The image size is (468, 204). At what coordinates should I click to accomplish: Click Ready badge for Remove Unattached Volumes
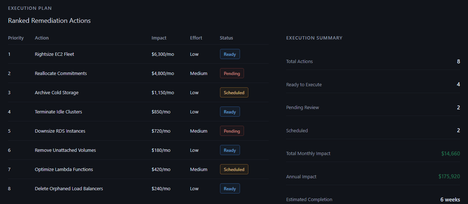point(230,150)
